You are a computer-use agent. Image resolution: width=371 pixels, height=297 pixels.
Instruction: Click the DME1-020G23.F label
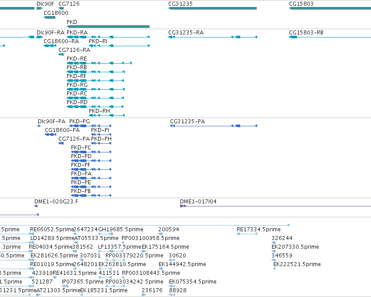(x=56, y=202)
